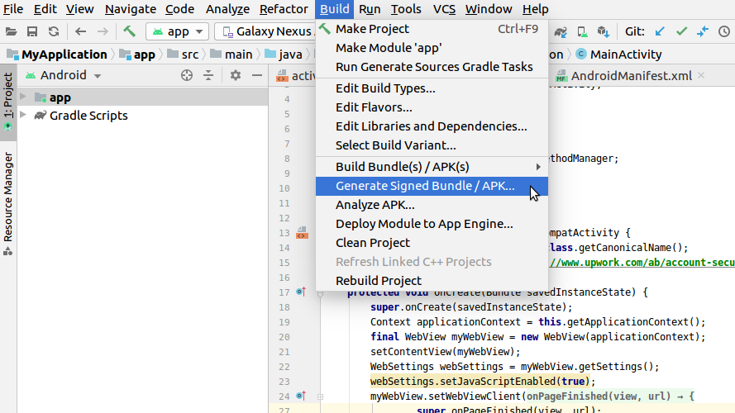Open the Window menu
This screenshot has width=735, height=413.
pos(489,9)
